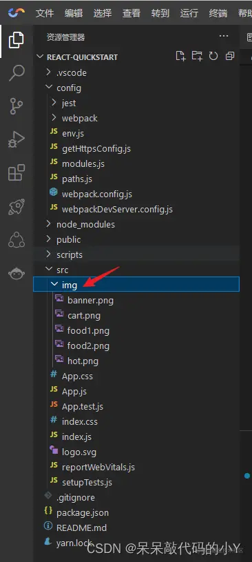Screen dimensions: 252x562
Task: Click the rocket icon in activity bar
Action: 16,206
